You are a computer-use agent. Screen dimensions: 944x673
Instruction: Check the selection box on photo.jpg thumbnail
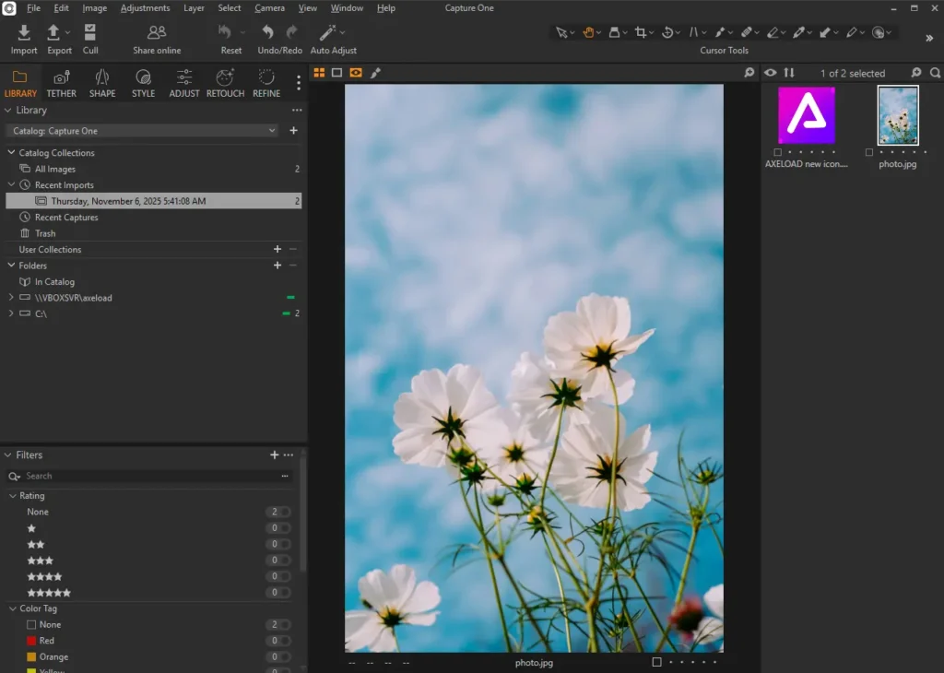point(868,153)
